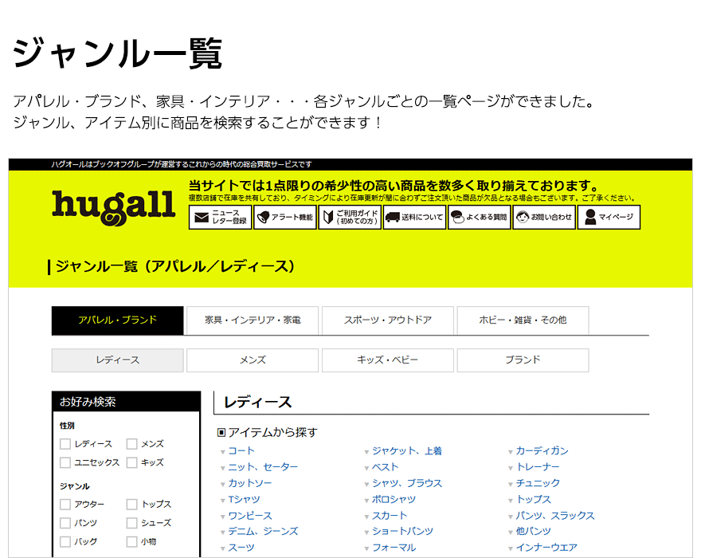Open the インナーウエア link
The width and height of the screenshot is (701, 558).
click(x=546, y=548)
